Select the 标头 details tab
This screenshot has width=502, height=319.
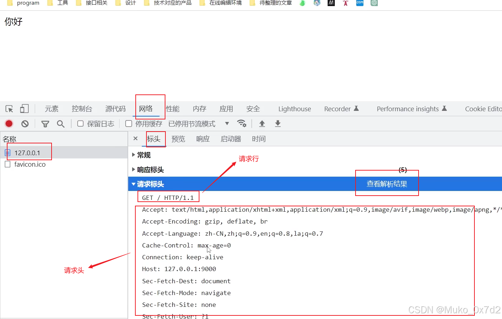point(154,139)
